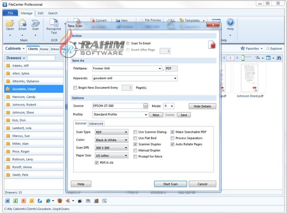Viewport: 287px width, 213px height.
Task: Click the Drawers search input field
Action: coord(41,58)
